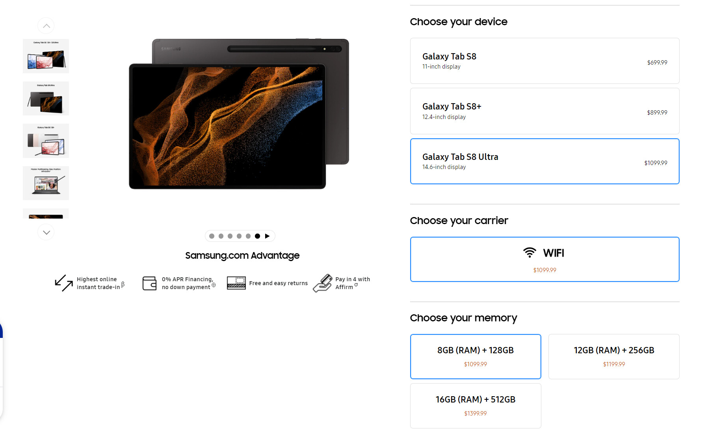Screen dimensions: 708x434
Task: Choose the Galaxy Tab S8 device option
Action: tap(544, 61)
